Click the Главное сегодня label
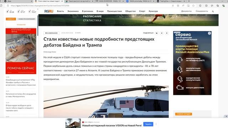The image size is (228, 128). [x=183, y=114]
